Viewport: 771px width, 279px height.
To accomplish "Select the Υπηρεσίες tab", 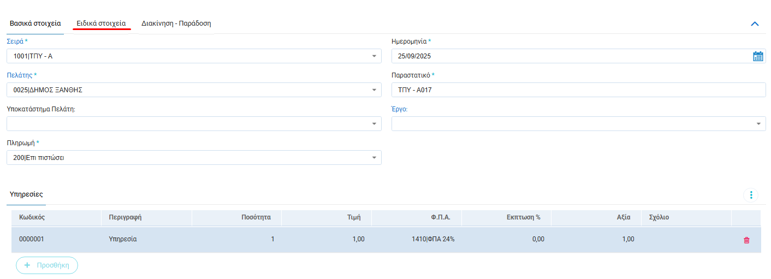I will point(26,194).
